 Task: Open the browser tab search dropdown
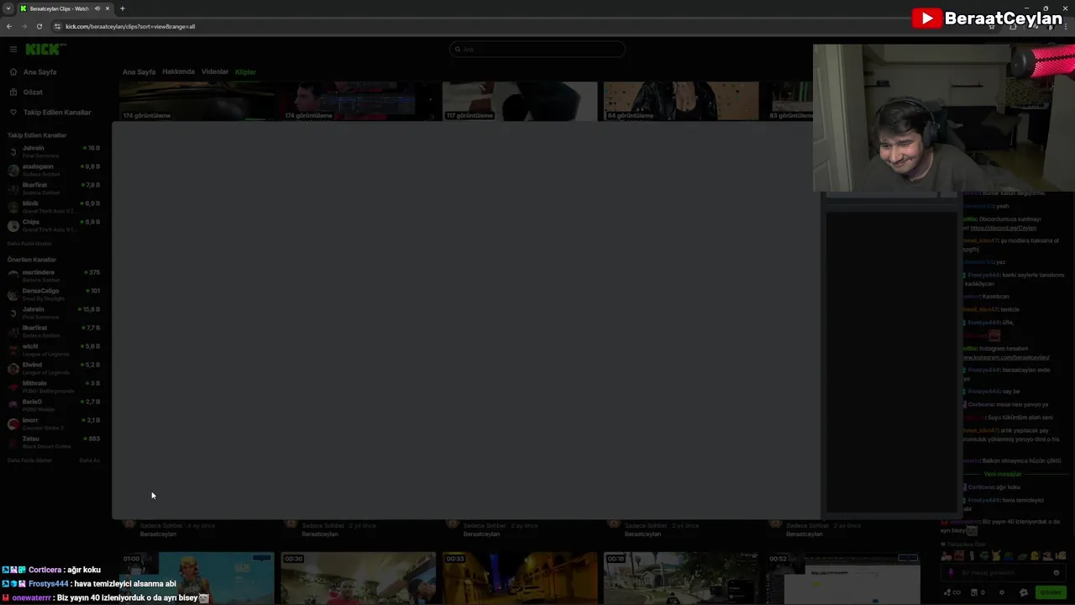(x=8, y=8)
